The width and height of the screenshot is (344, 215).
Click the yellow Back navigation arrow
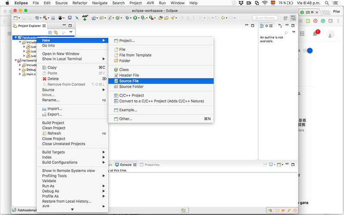click(223, 18)
